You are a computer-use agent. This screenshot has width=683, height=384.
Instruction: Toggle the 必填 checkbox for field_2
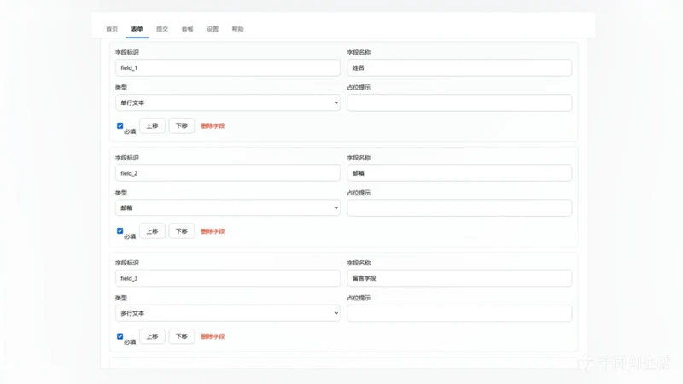[x=120, y=230]
